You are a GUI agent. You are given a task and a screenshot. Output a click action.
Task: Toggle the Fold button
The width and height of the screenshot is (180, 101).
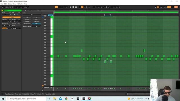[45, 15]
